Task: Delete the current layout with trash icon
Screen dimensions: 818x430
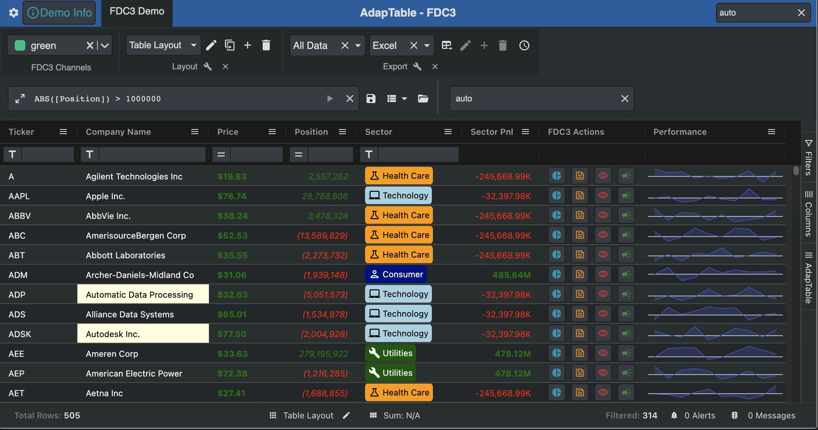Action: point(266,45)
